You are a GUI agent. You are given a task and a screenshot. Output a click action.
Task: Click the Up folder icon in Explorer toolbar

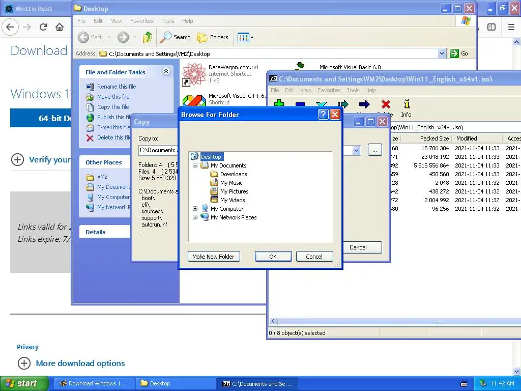coord(147,37)
